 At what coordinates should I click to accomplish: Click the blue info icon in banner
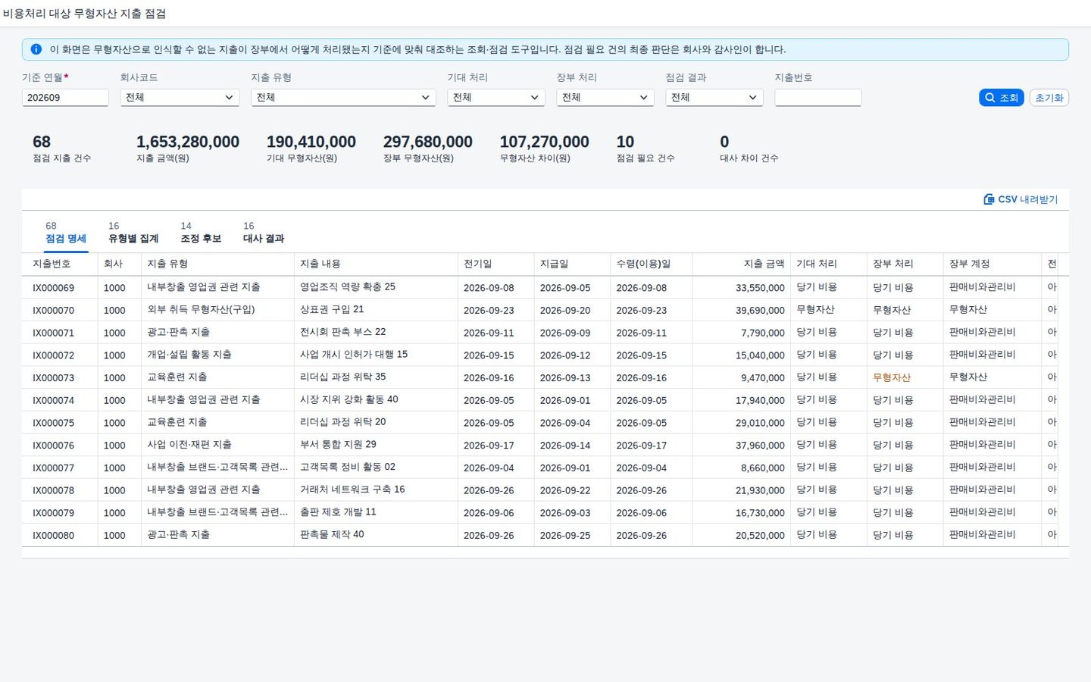tap(36, 49)
